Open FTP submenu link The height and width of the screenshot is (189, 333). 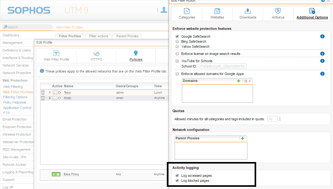(6, 113)
